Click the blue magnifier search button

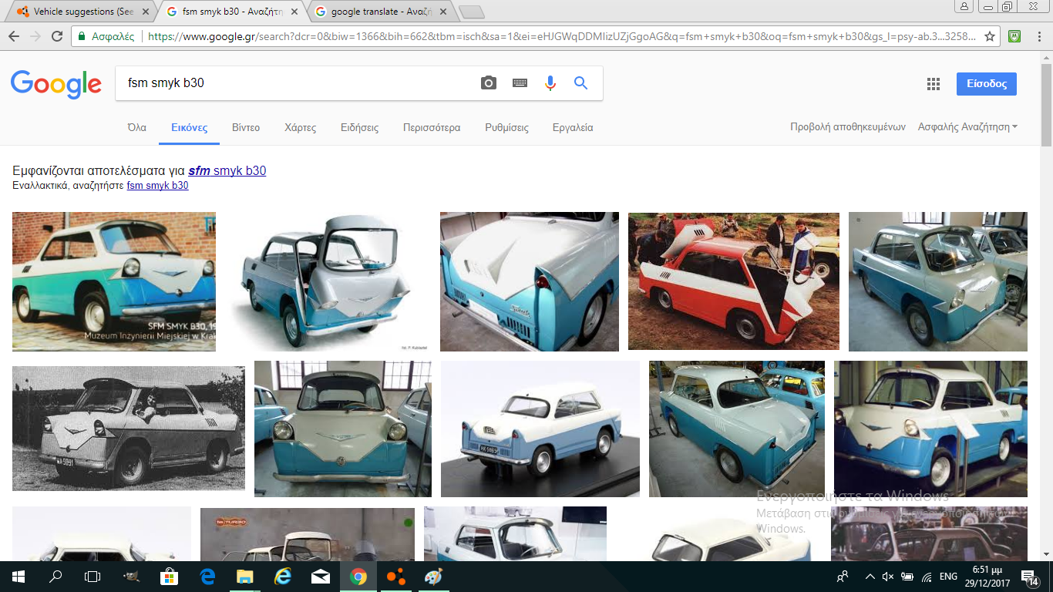581,83
